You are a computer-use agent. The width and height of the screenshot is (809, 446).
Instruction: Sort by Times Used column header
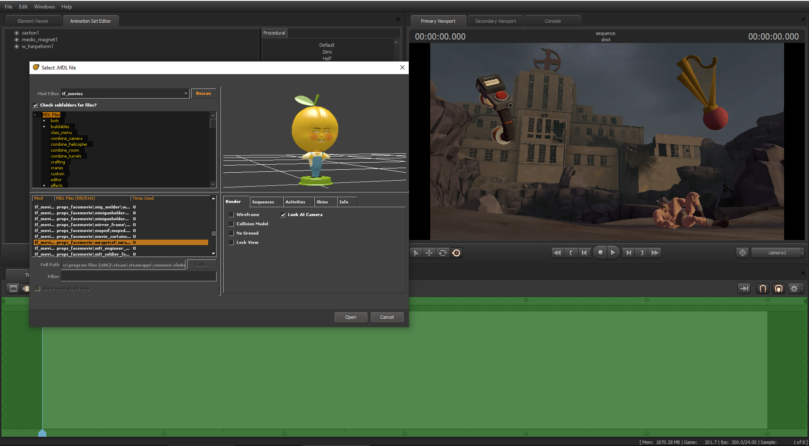point(171,198)
